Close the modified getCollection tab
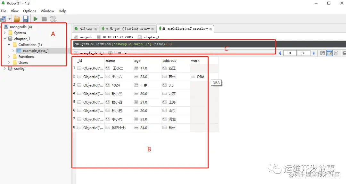The width and height of the screenshot is (346, 184). pyautogui.click(x=152, y=29)
